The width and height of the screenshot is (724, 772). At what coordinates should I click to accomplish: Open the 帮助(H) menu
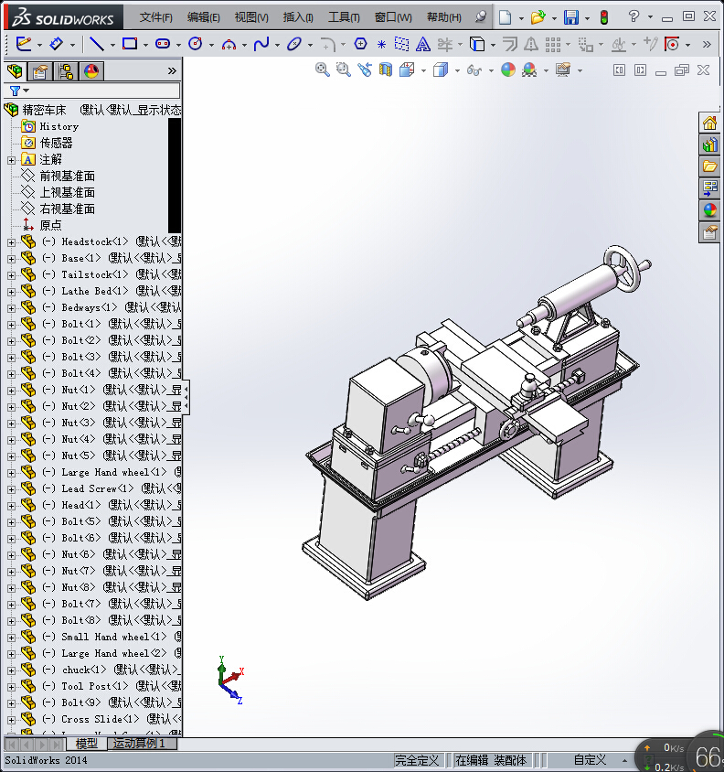pyautogui.click(x=444, y=17)
